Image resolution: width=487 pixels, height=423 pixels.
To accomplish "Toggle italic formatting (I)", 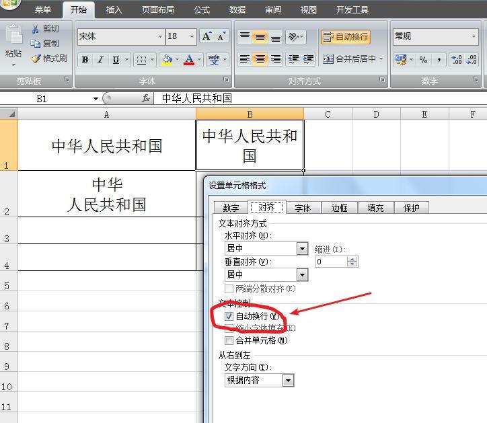I will (100, 60).
